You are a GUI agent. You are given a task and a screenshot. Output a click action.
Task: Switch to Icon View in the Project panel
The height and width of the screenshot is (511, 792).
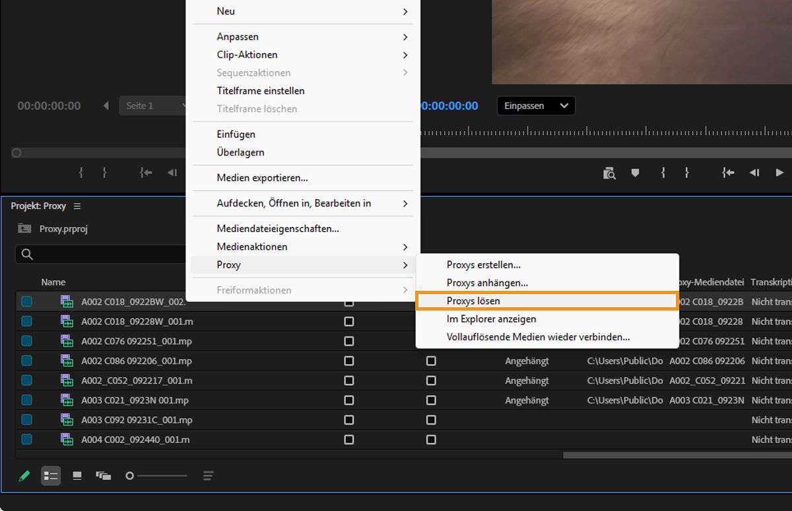click(77, 475)
